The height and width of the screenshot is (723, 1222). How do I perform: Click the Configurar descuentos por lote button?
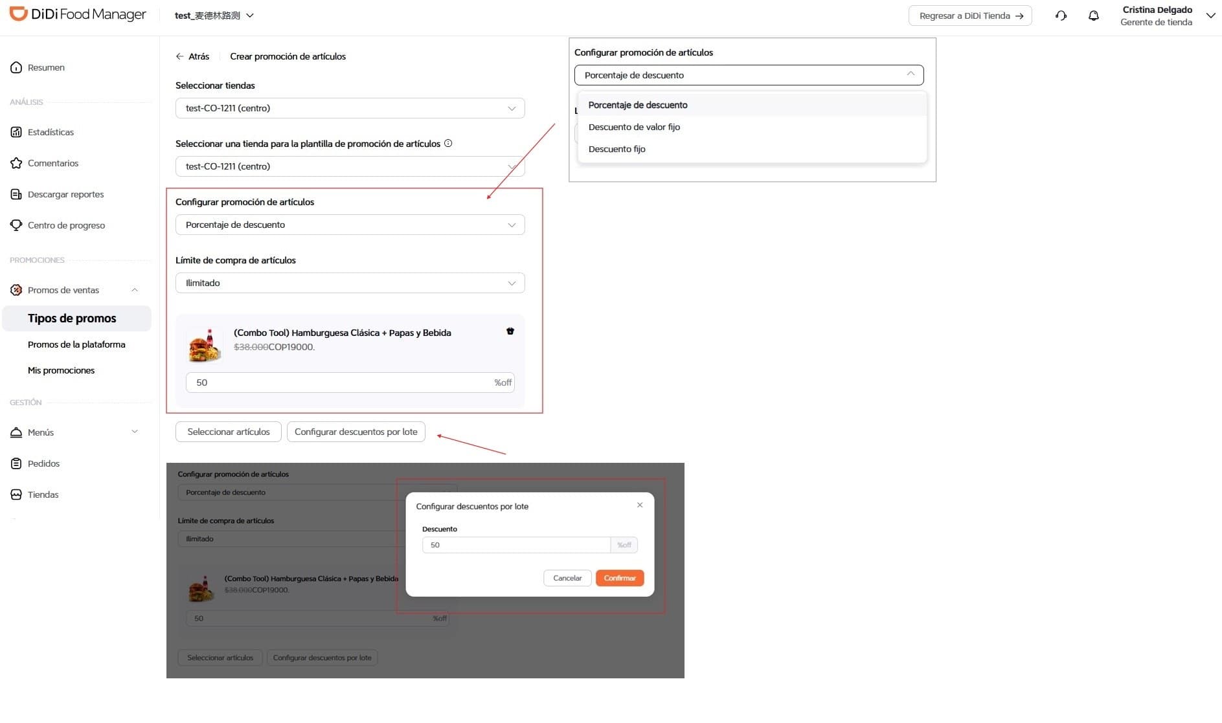(x=356, y=432)
